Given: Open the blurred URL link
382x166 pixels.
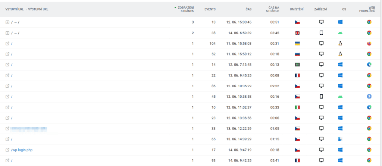Looking at the screenshot, I should [29, 129].
